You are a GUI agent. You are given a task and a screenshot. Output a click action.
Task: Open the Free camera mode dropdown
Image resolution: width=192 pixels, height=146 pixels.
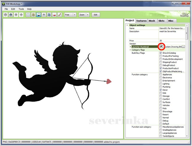point(74,14)
